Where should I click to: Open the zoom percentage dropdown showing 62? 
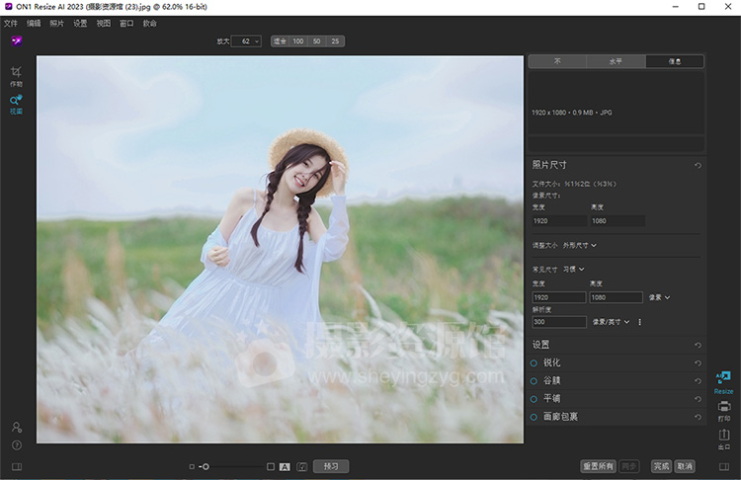[x=246, y=41]
